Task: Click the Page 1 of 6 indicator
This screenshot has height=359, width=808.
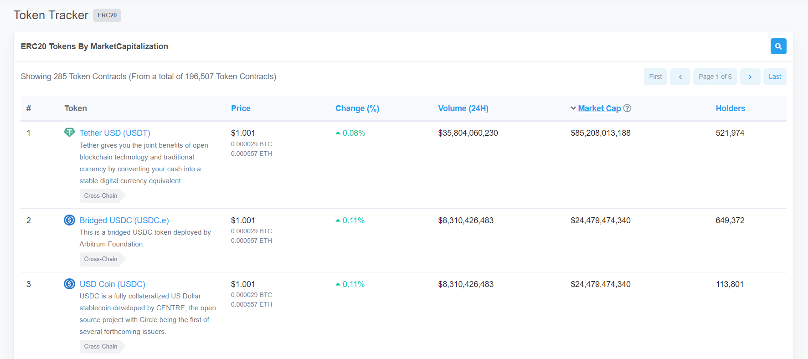Action: 715,77
